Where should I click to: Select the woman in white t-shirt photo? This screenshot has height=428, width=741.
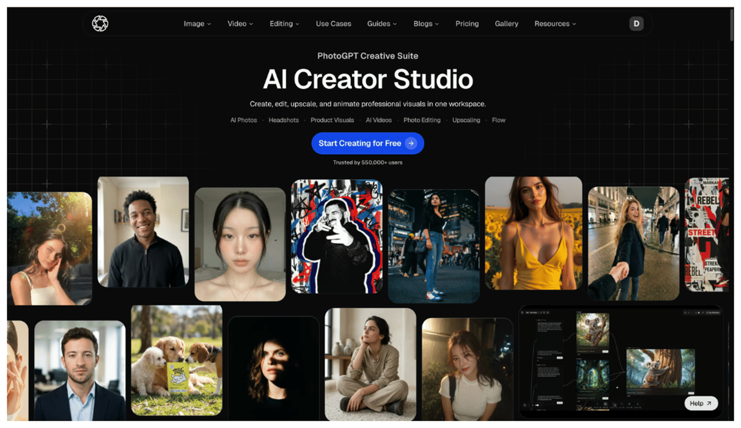pyautogui.click(x=468, y=369)
